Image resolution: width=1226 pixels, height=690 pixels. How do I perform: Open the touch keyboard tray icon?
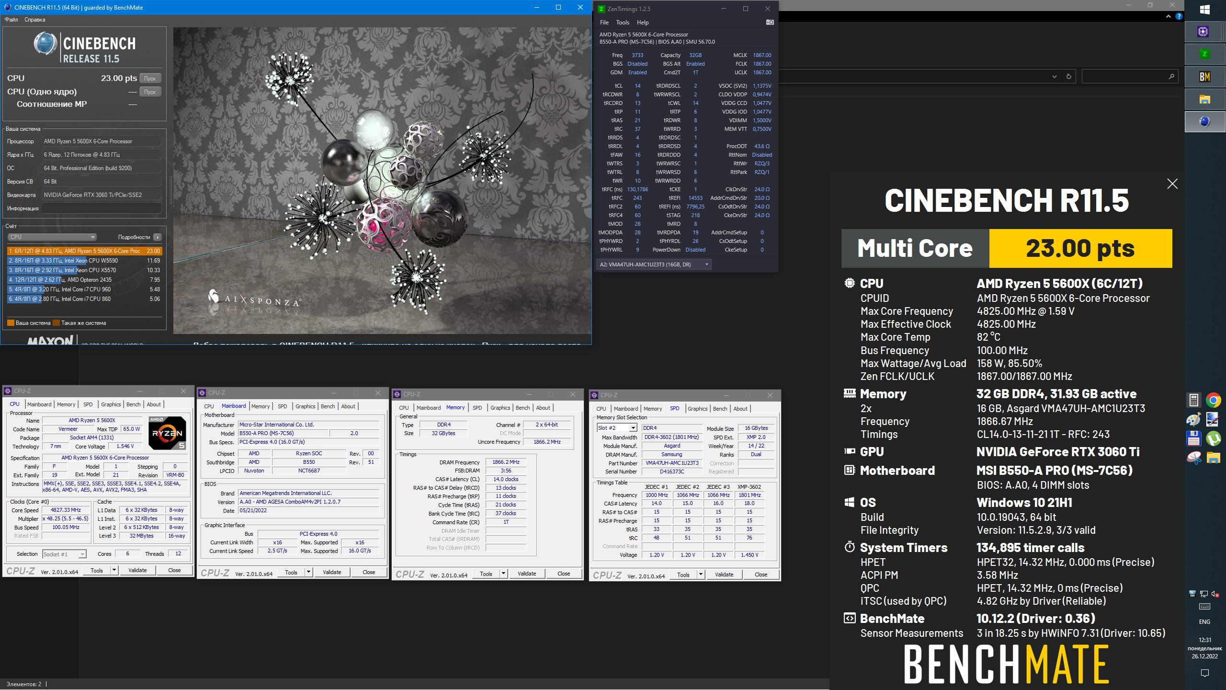pyautogui.click(x=1205, y=607)
